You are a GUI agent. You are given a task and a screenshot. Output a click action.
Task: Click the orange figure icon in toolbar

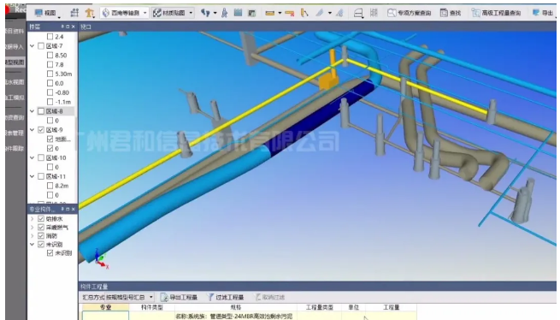(x=89, y=13)
